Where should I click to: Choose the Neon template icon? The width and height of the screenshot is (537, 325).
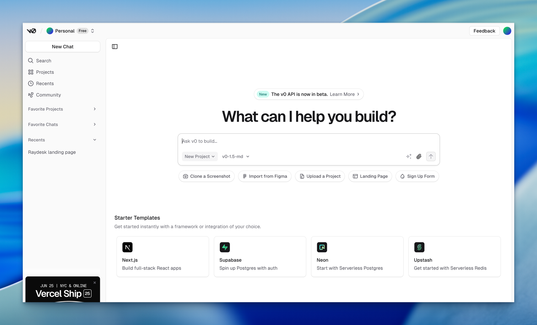click(x=322, y=247)
